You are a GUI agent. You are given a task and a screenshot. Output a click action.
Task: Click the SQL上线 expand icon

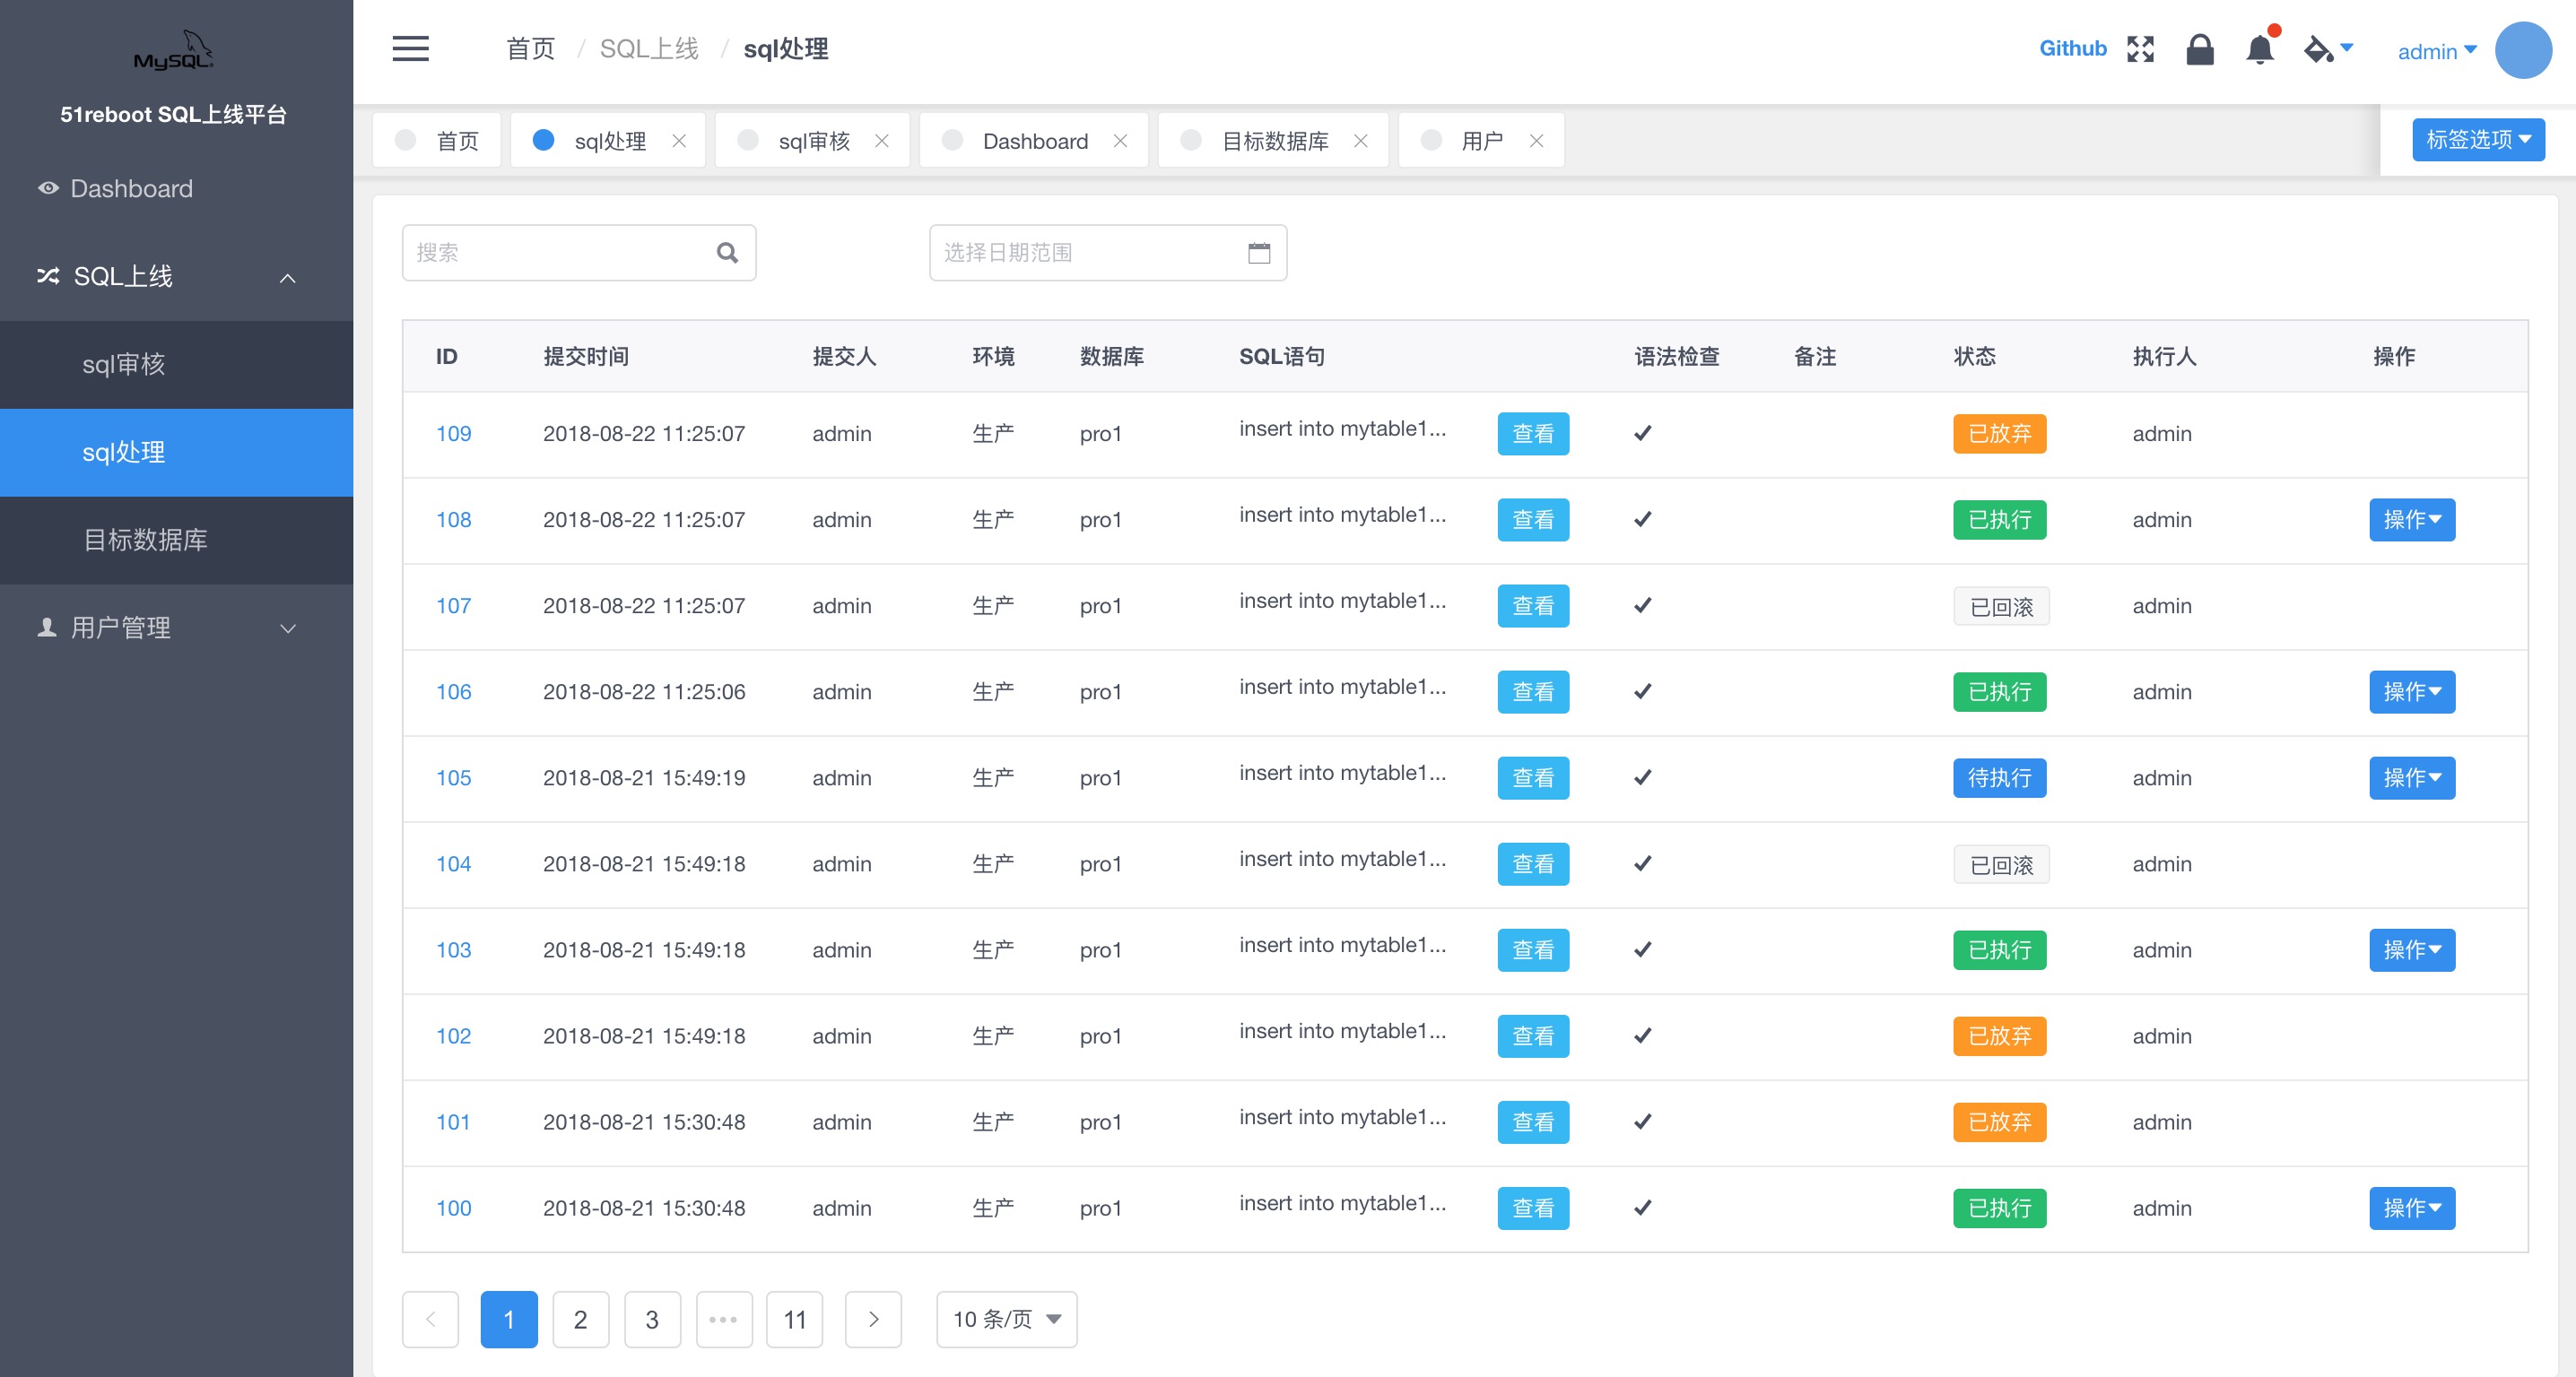292,276
